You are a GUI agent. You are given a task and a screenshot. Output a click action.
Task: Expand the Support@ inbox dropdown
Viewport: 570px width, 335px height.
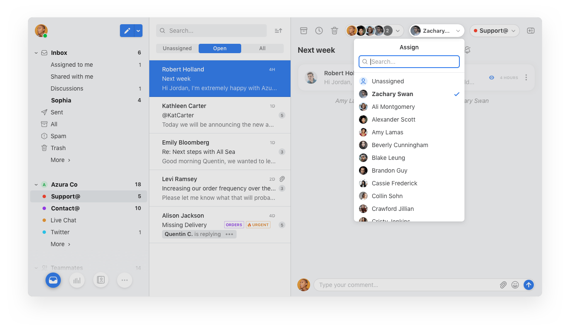point(495,30)
